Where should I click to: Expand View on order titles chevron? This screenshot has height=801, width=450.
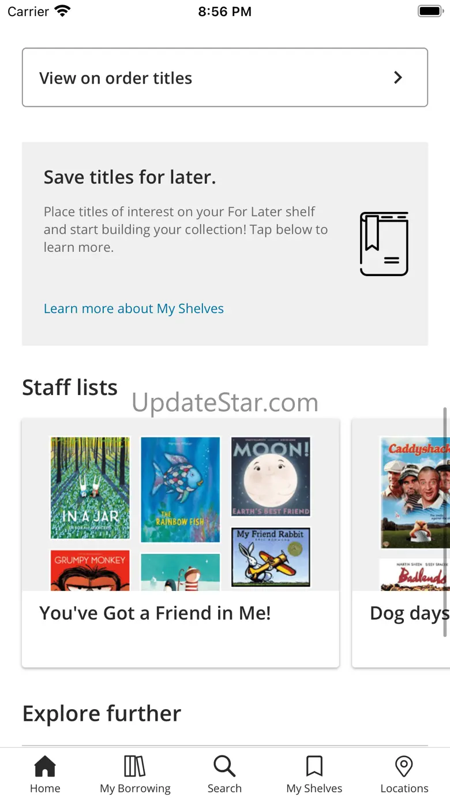click(x=397, y=77)
